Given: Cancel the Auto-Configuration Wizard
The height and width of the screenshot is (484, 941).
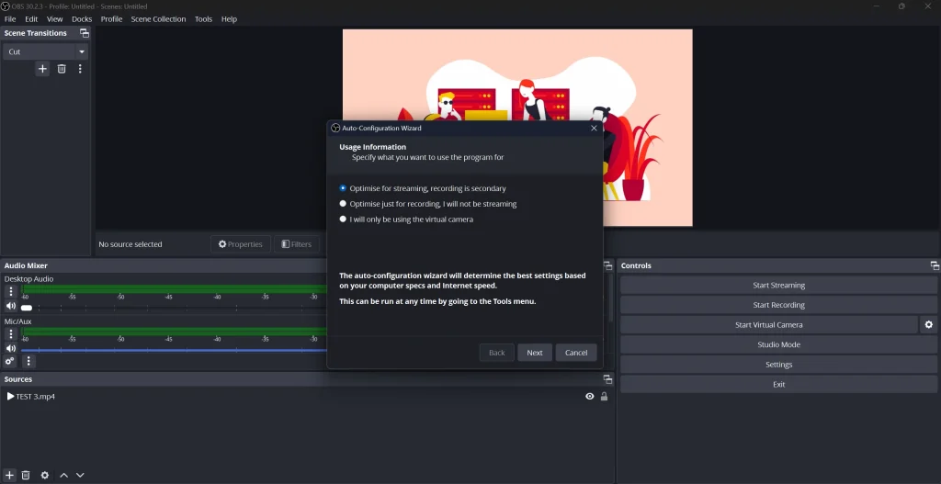Looking at the screenshot, I should (576, 353).
